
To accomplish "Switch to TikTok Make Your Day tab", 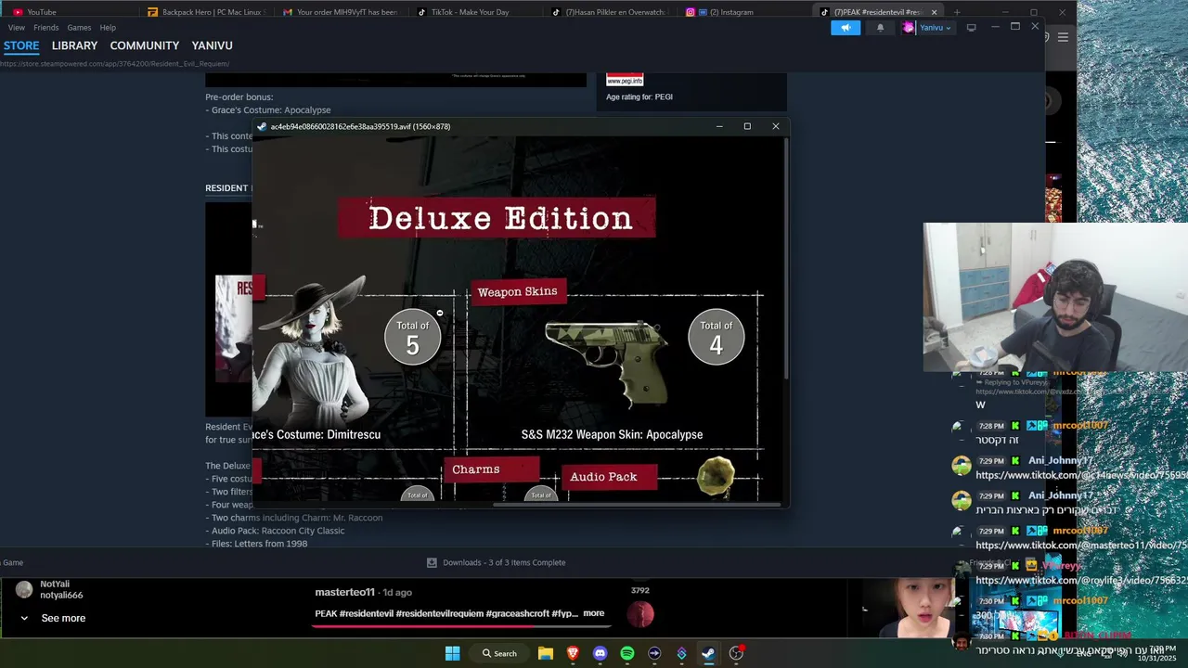I will [x=474, y=12].
